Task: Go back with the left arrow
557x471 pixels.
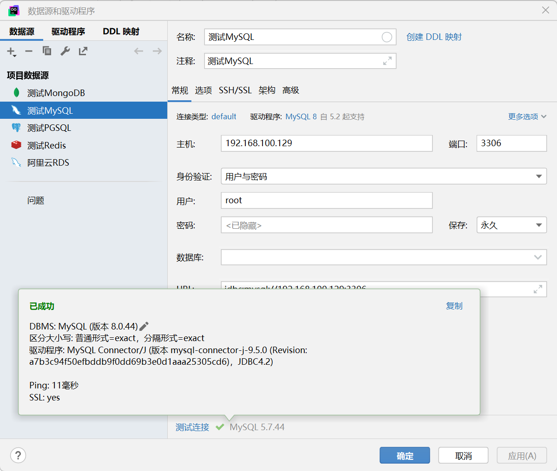Action: [138, 51]
